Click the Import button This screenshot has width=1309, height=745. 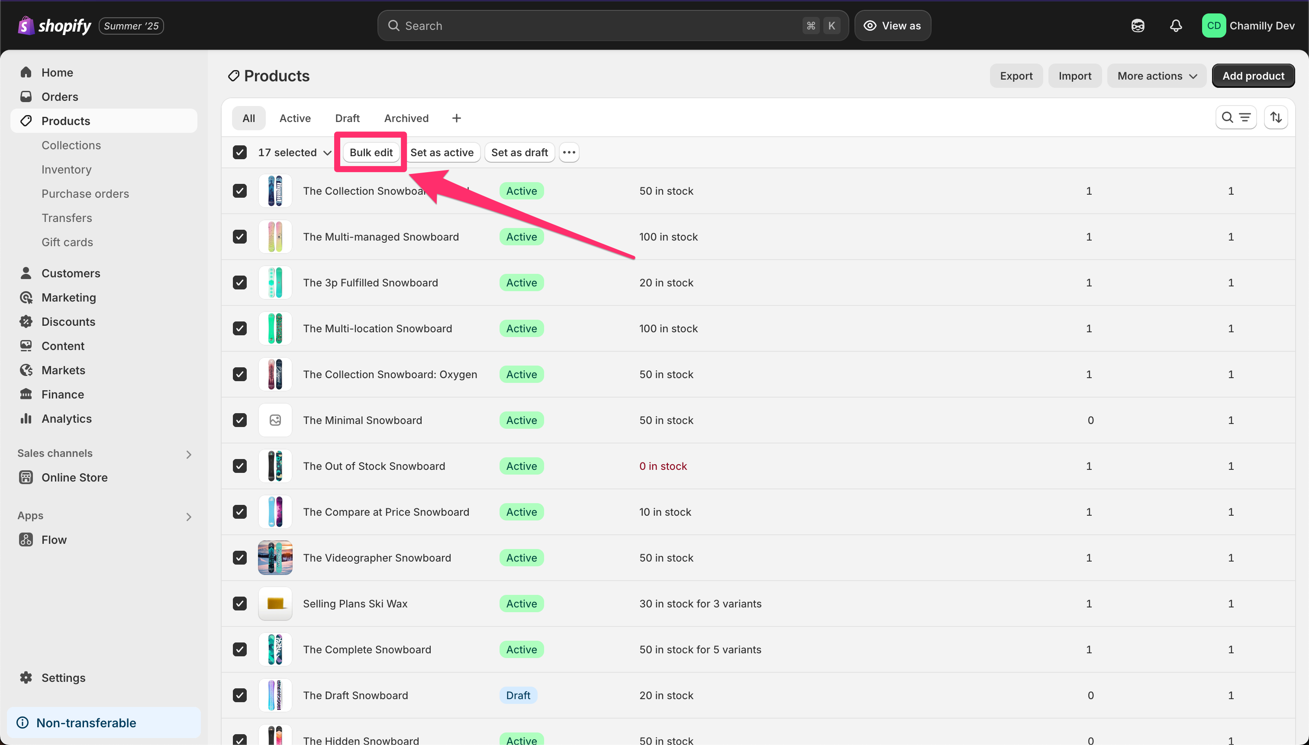(1074, 76)
